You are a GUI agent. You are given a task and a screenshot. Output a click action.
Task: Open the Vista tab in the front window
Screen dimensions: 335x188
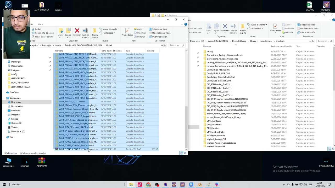click(x=40, y=24)
